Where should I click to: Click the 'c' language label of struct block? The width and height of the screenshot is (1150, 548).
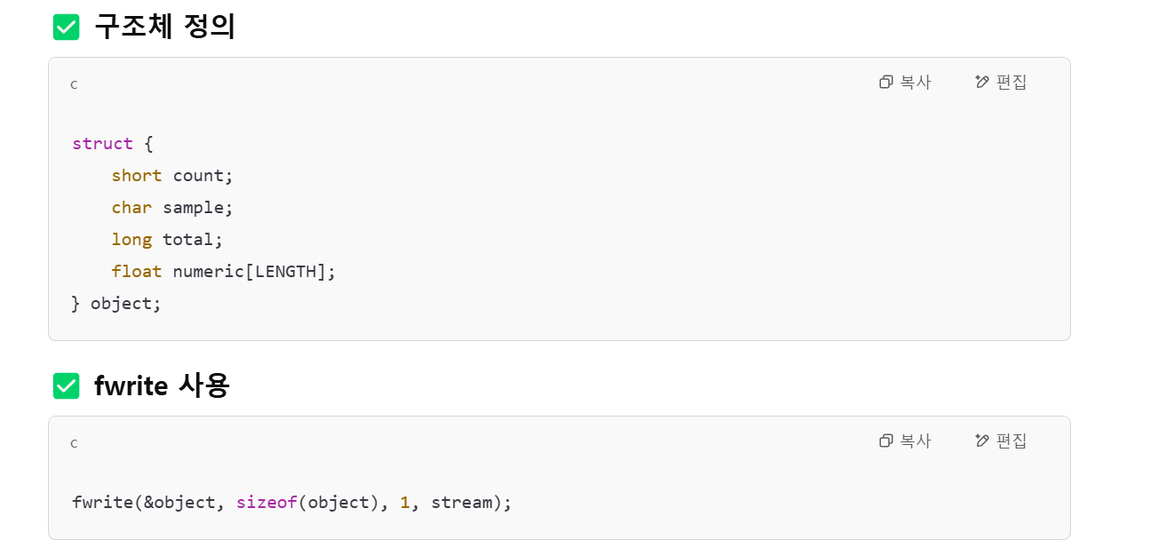point(74,84)
